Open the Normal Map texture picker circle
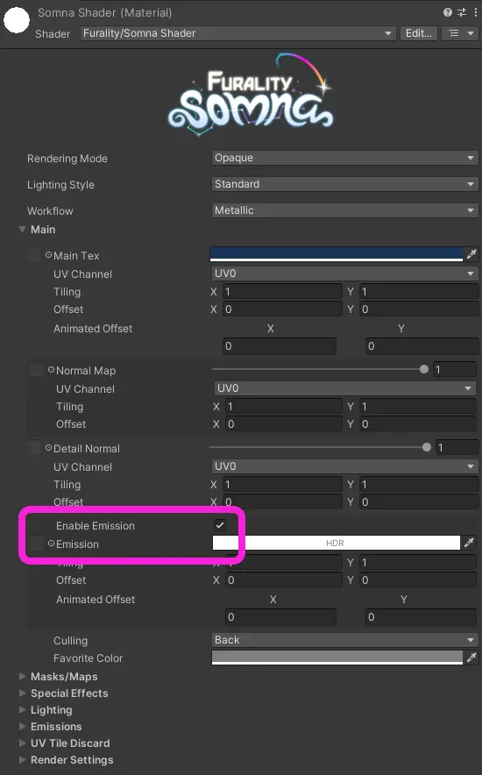Screen dimensions: 482x775 [51, 370]
